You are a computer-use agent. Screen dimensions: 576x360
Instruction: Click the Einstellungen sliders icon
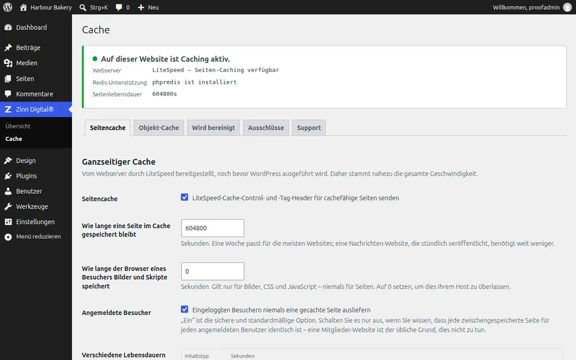point(8,222)
